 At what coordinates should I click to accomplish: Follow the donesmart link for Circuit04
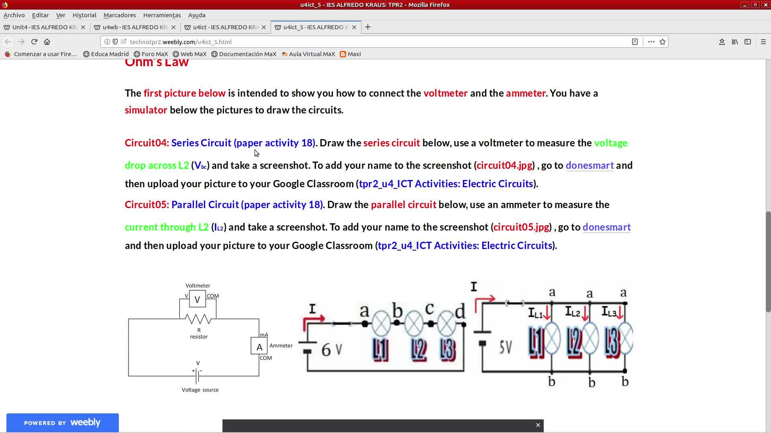tap(589, 166)
